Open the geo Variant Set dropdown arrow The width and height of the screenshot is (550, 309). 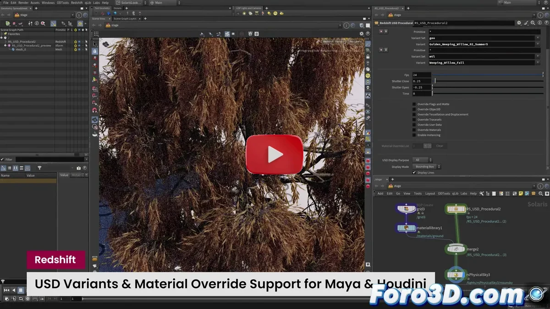(538, 38)
